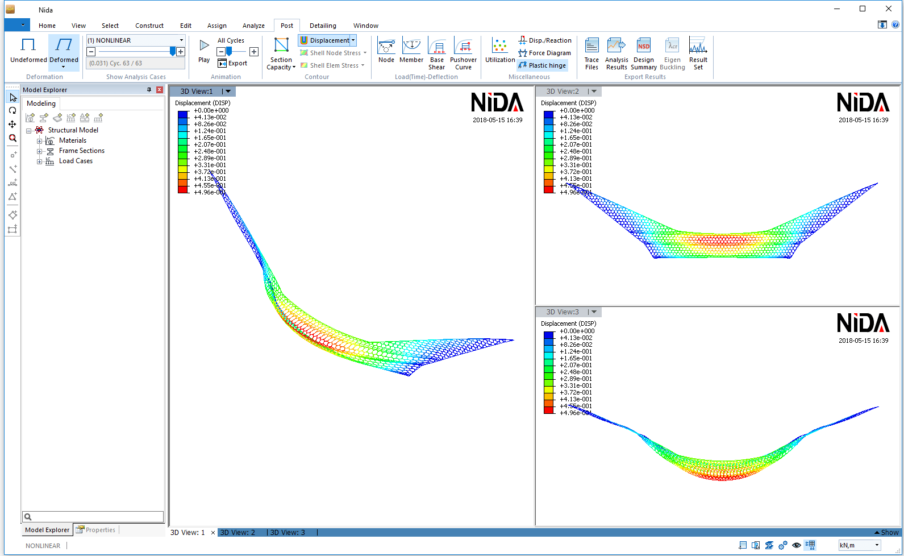Expand the Frame Sections tree node
The width and height of the screenshot is (904, 556).
click(x=39, y=151)
